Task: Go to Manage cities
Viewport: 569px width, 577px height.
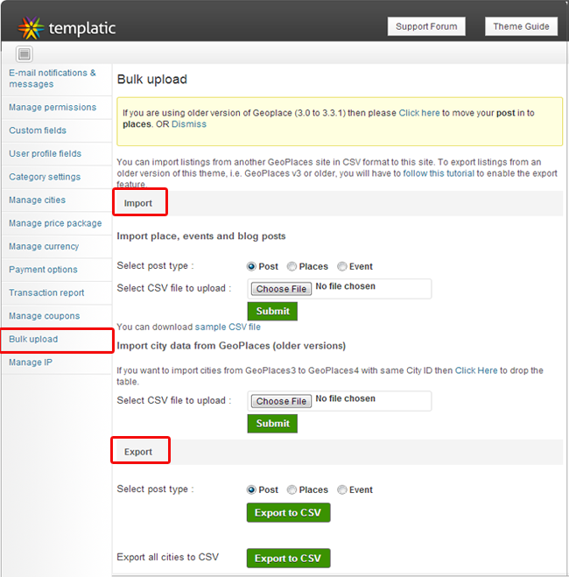Action: point(37,200)
